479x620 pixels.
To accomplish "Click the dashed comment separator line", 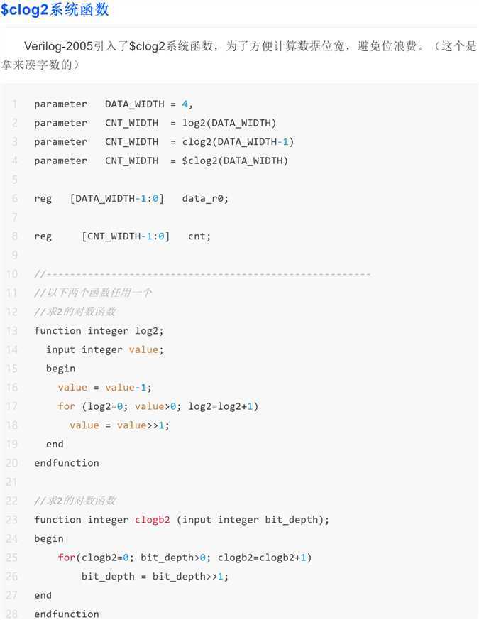I will pyautogui.click(x=202, y=274).
